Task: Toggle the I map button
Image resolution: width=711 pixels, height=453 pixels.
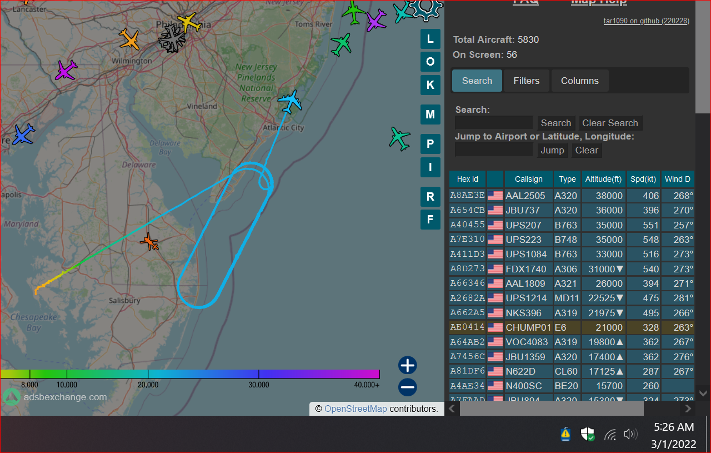Action: click(x=430, y=167)
